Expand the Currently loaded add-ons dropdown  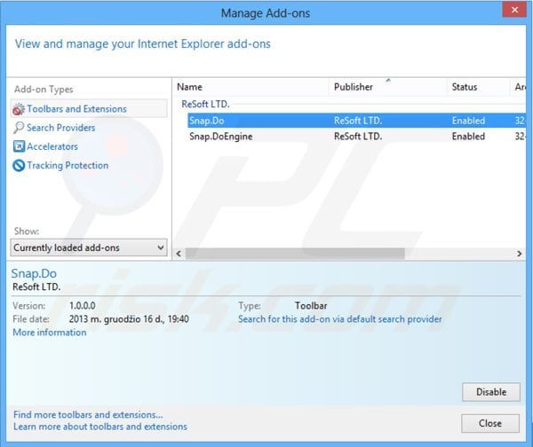[x=89, y=247]
